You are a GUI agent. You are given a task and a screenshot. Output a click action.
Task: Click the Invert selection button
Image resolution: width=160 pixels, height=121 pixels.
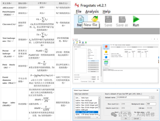150,47
